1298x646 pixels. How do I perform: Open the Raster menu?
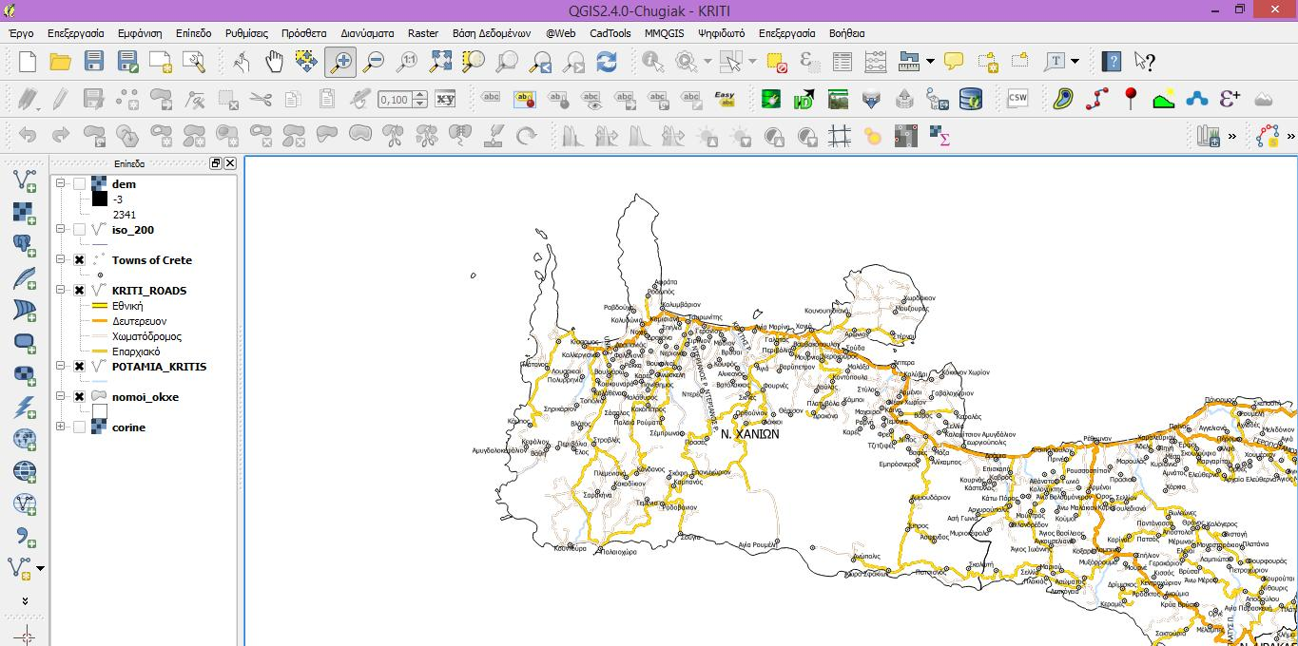point(423,33)
